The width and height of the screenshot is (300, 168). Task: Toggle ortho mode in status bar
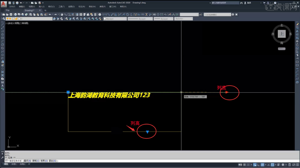(x=259, y=165)
